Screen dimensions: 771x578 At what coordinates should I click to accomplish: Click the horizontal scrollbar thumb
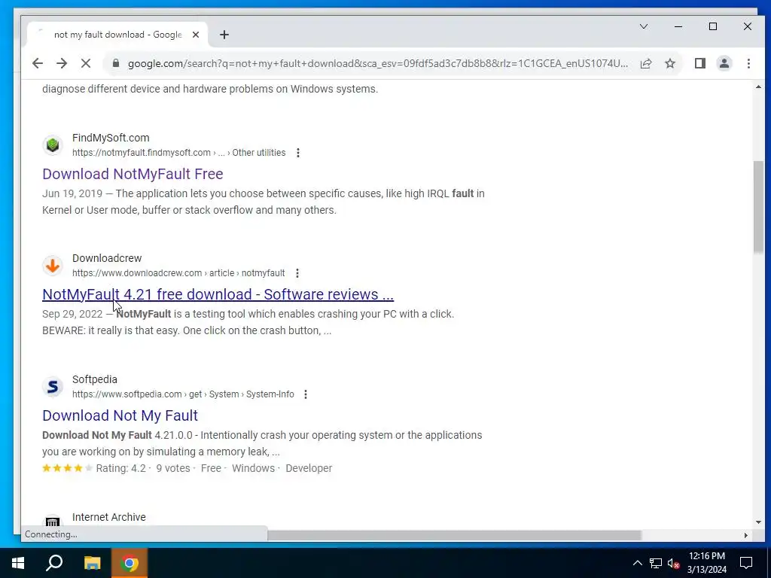coord(454,535)
